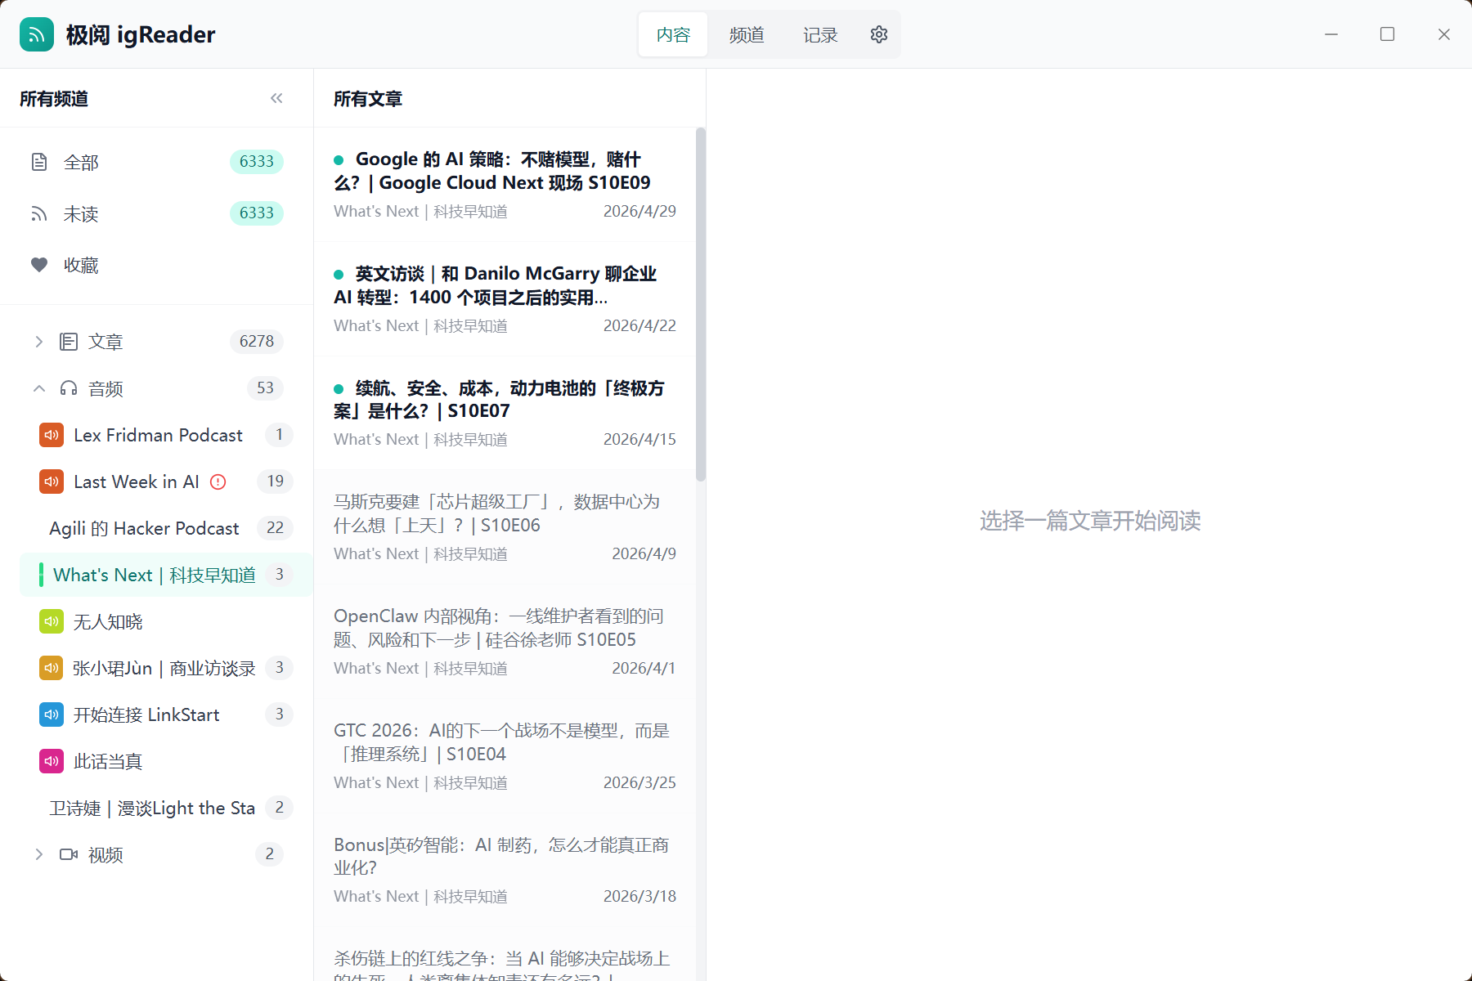Viewport: 1472px width, 981px height.
Task: Select the 全部 feed entry
Action: (x=156, y=162)
